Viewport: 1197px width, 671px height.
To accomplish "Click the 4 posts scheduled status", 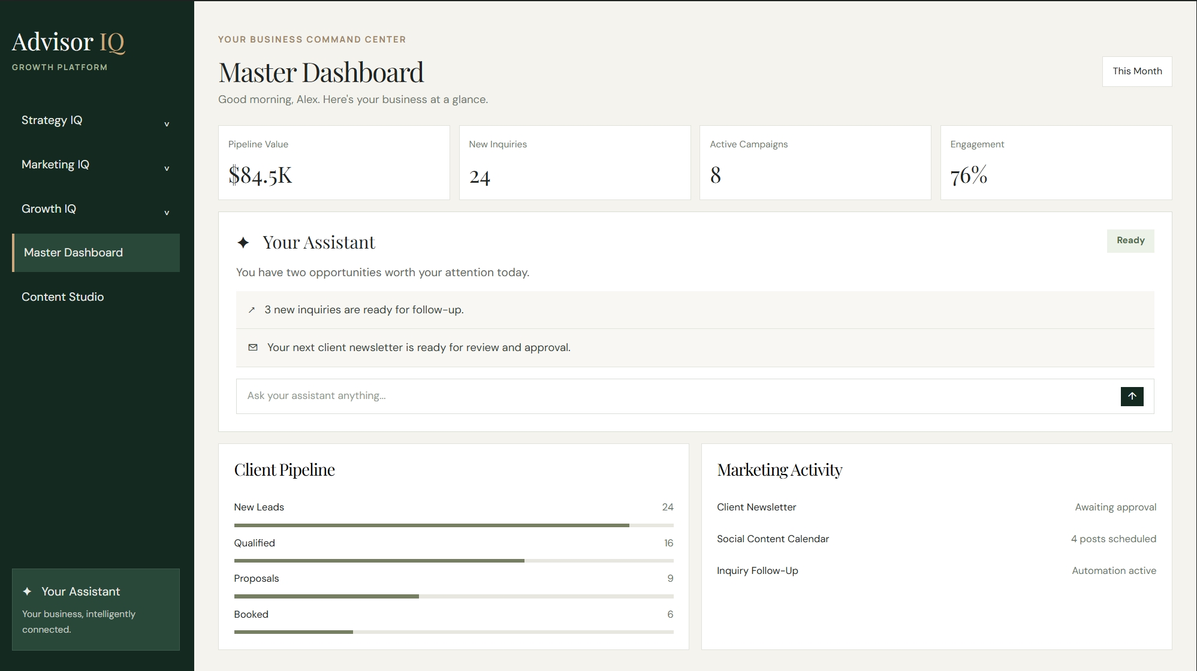I will pos(1114,539).
